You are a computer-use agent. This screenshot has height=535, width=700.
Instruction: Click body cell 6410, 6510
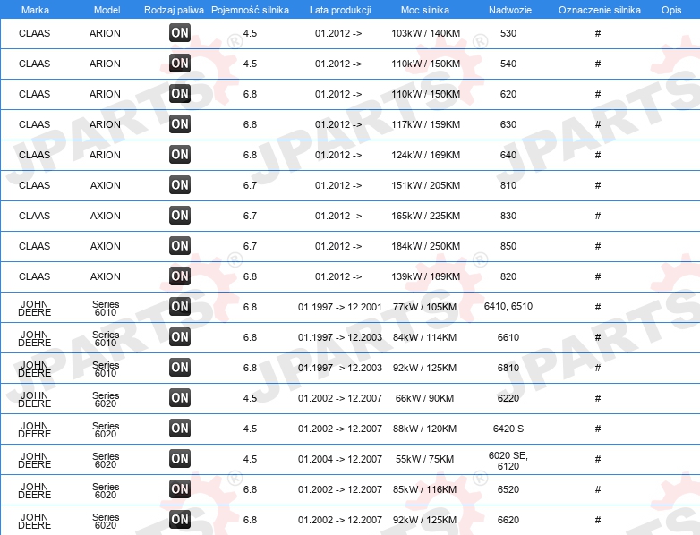508,306
